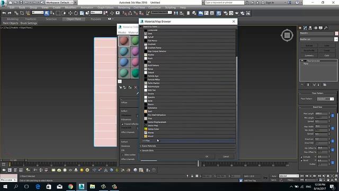Click the Redo arrow in main toolbar

click(x=10, y=13)
